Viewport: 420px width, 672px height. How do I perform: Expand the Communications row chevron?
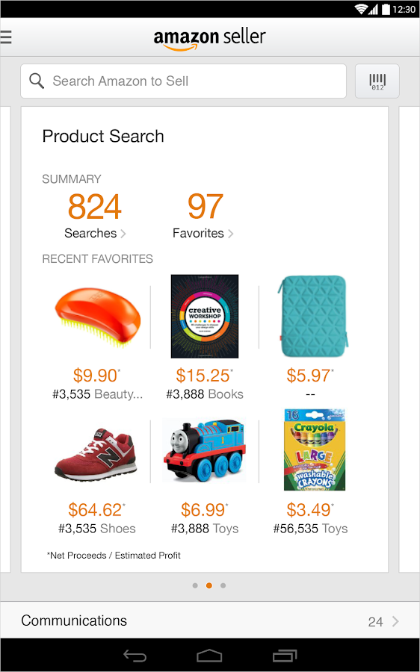tap(395, 621)
